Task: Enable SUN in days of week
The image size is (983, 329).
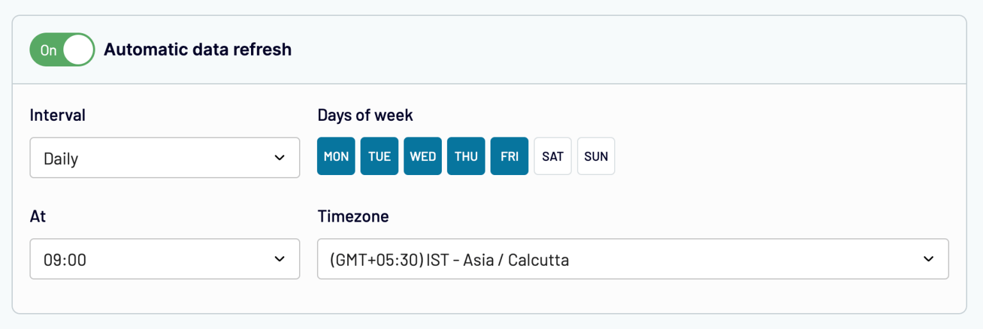Action: click(596, 157)
